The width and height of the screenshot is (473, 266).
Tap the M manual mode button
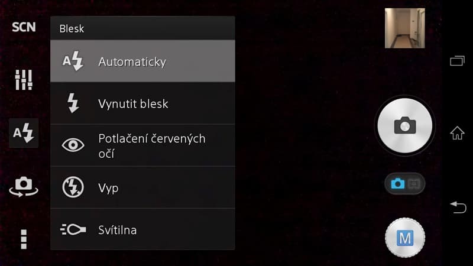(405, 238)
